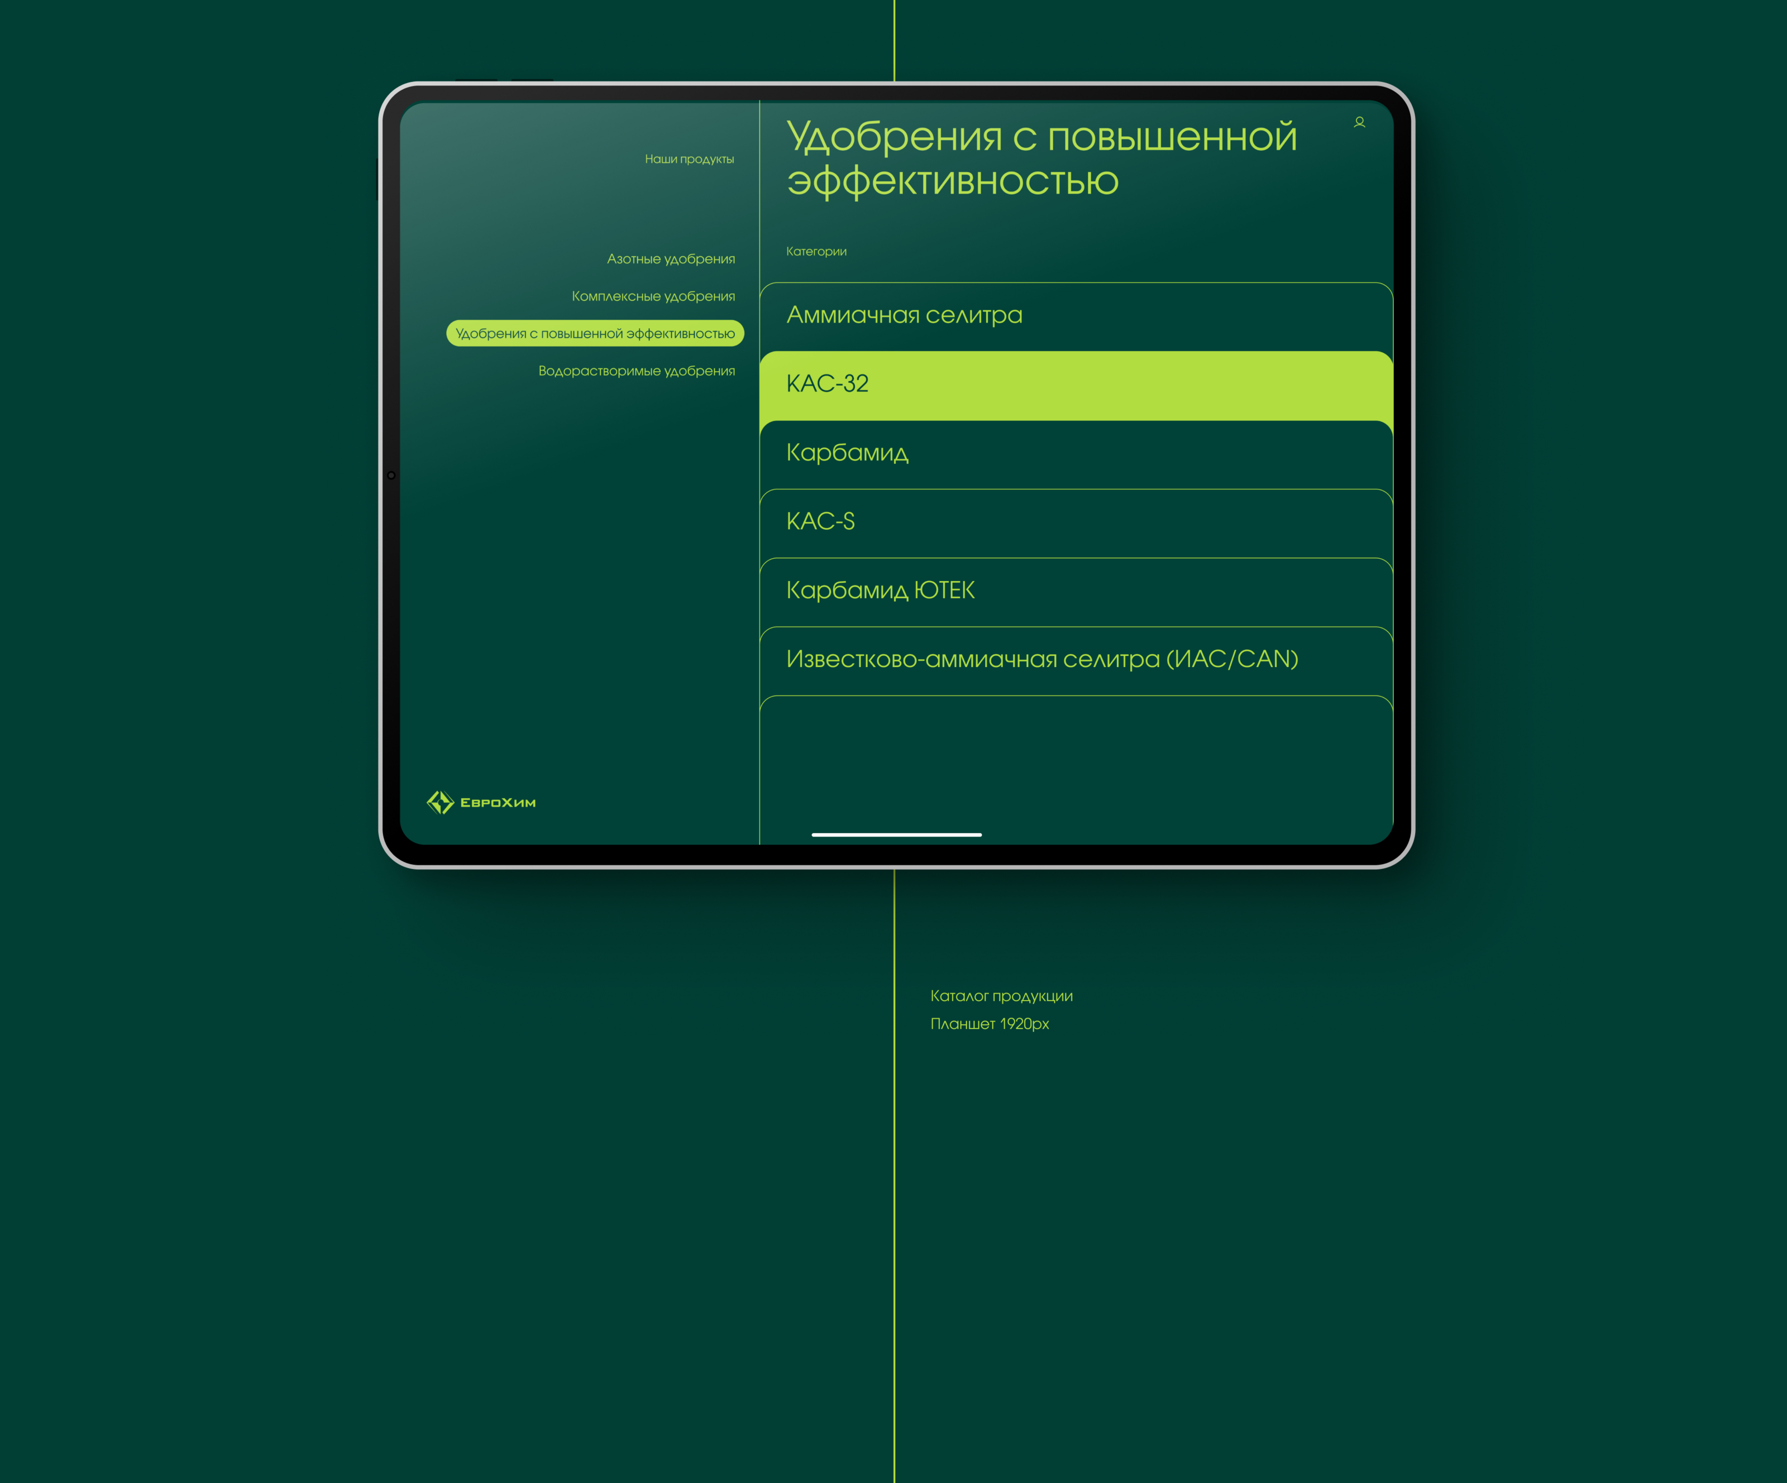Viewport: 1787px width, 1483px height.
Task: Select the highlighted Удобрения с повышенной эффективностью pill
Action: tap(595, 333)
